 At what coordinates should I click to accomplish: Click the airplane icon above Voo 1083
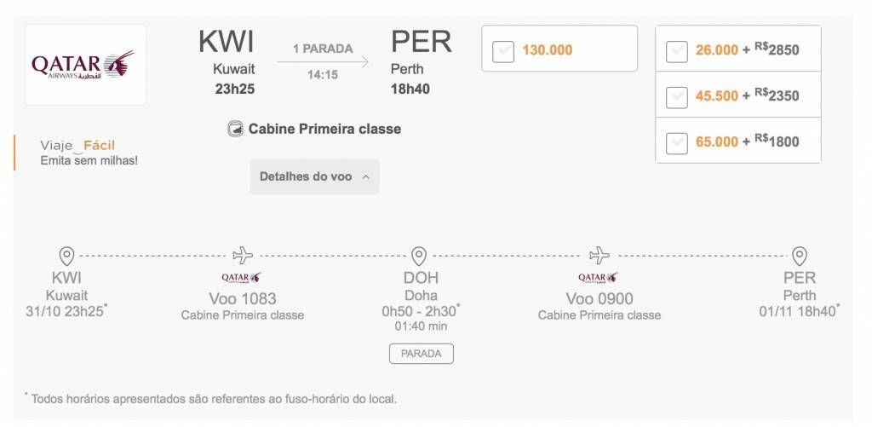243,256
